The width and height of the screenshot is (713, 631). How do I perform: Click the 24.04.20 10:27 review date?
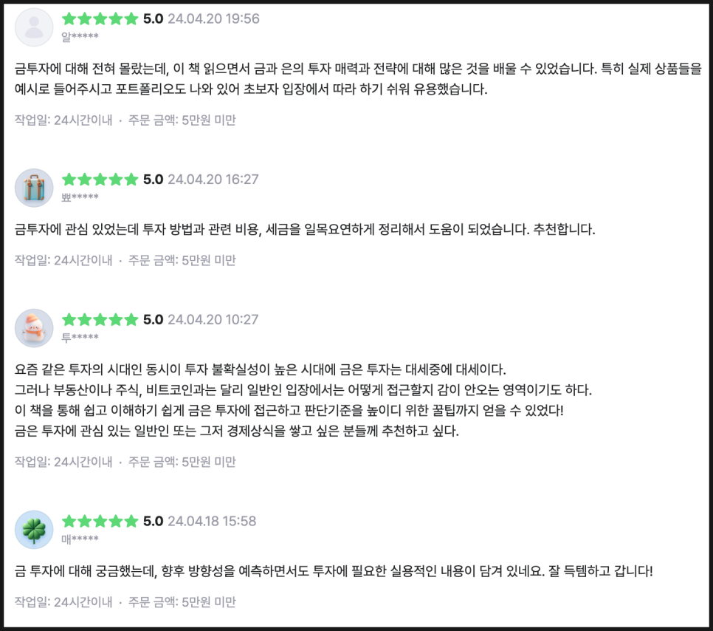(x=213, y=320)
